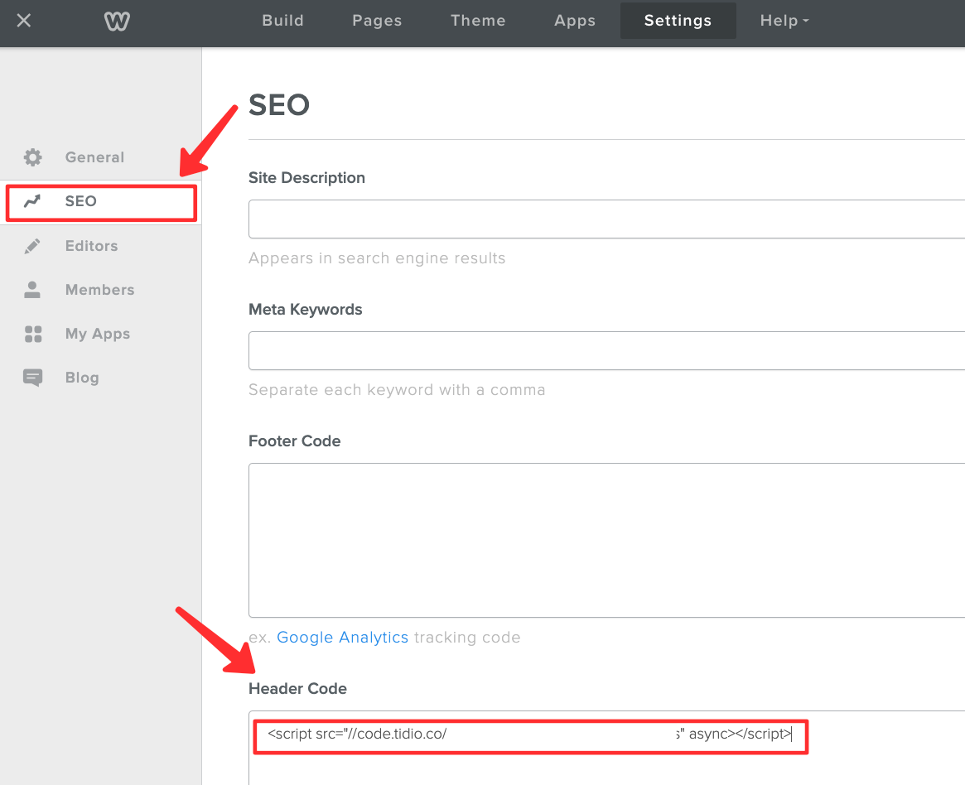Open Members settings section
Screen dimensions: 965x785
101,290
